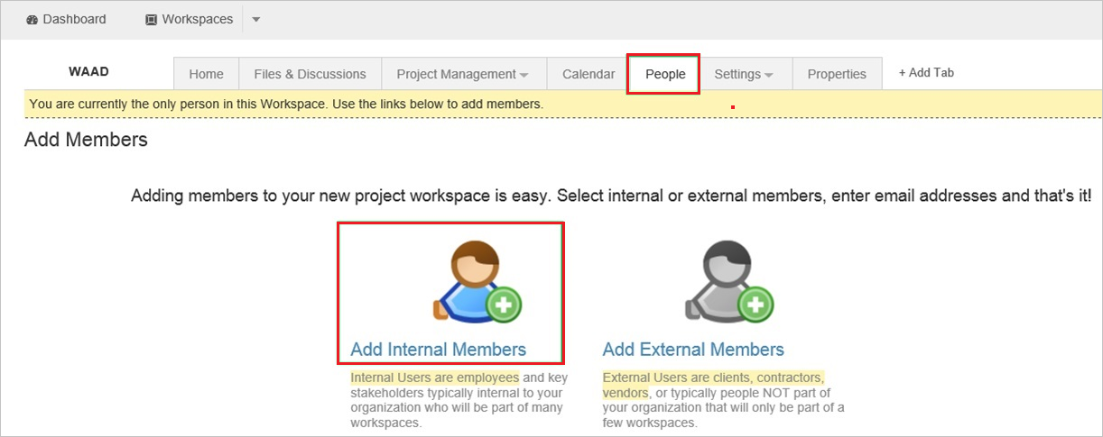Image resolution: width=1103 pixels, height=437 pixels.
Task: Expand the Workspaces dropdown arrow
Action: (x=255, y=19)
